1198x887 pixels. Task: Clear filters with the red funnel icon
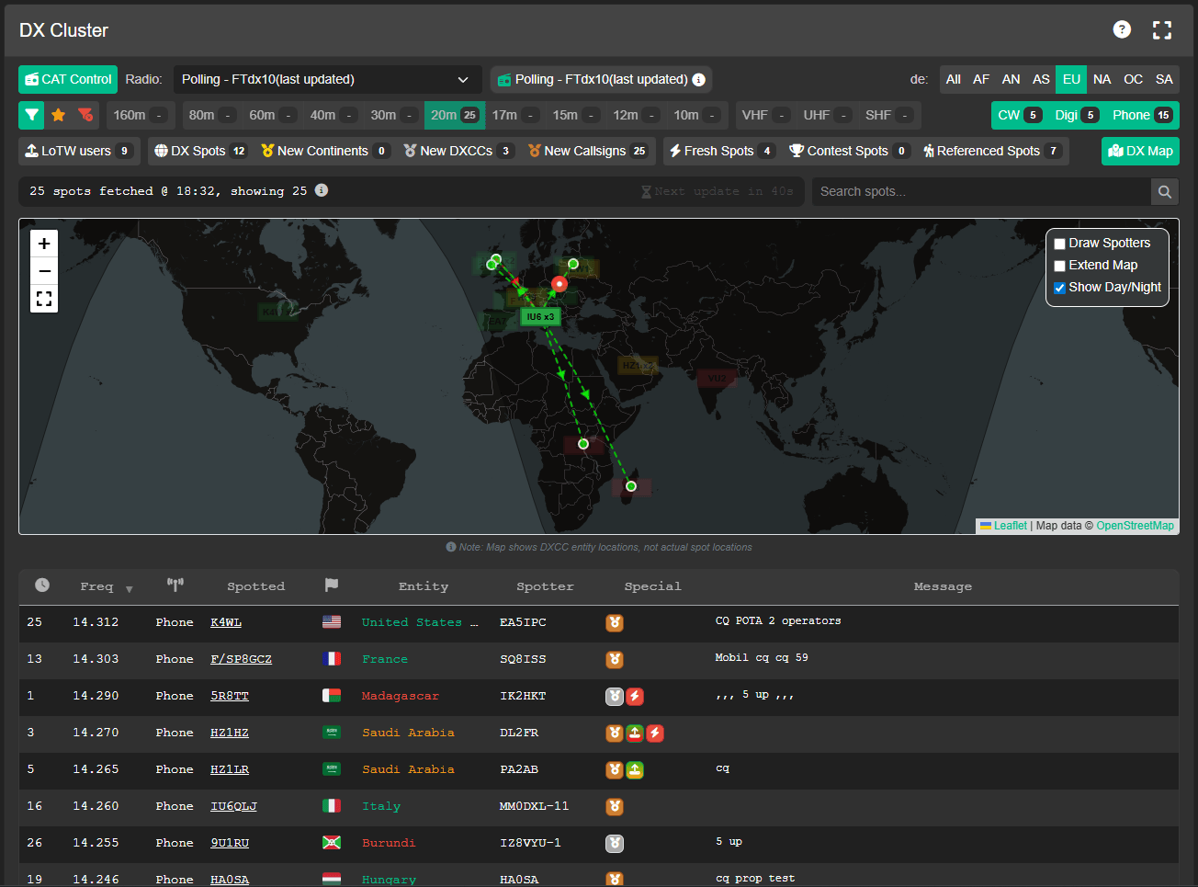[x=85, y=115]
